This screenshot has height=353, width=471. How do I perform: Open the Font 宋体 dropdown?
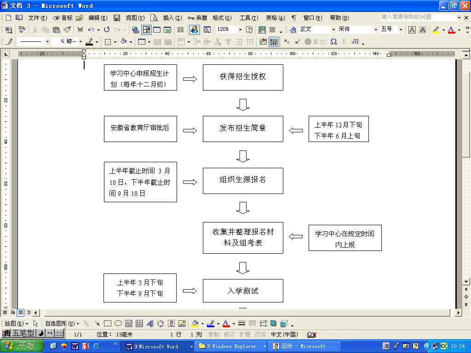[375, 29]
